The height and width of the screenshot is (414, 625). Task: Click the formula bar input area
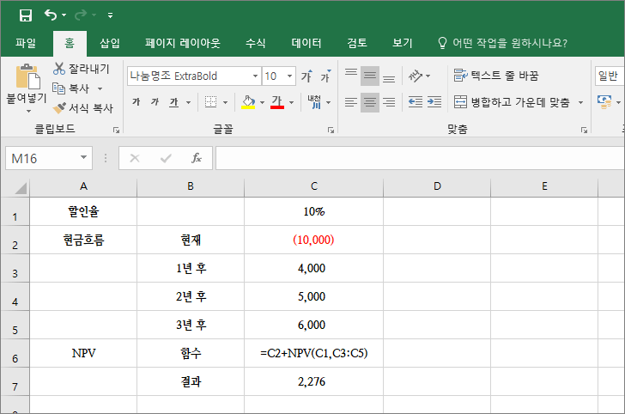pyautogui.click(x=420, y=158)
